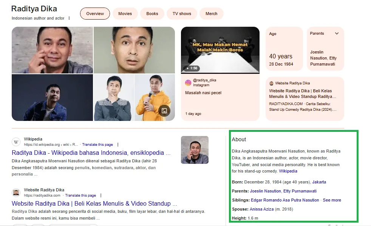The width and height of the screenshot is (371, 226).
Task: Click the Age card showing 40 years
Action: (284, 49)
